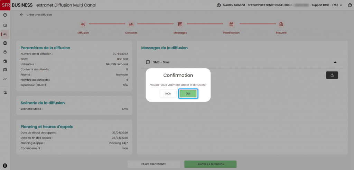Click the Créer une diffusion heading text
The height and width of the screenshot is (170, 354).
coord(39,14)
